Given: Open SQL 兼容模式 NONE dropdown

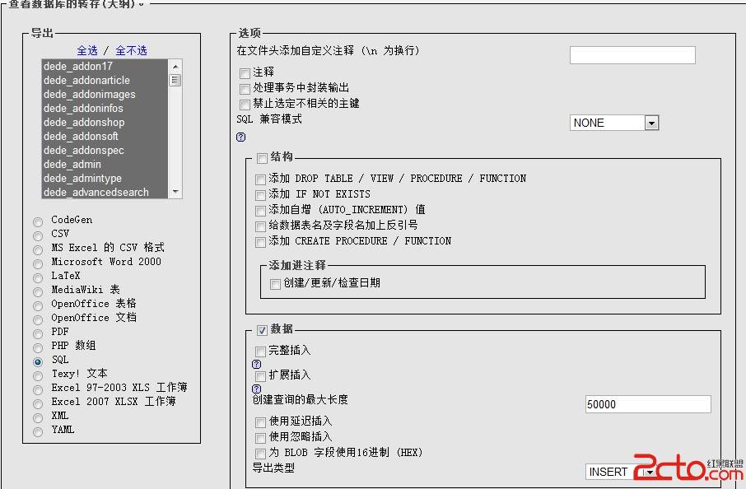Looking at the screenshot, I should pos(613,123).
